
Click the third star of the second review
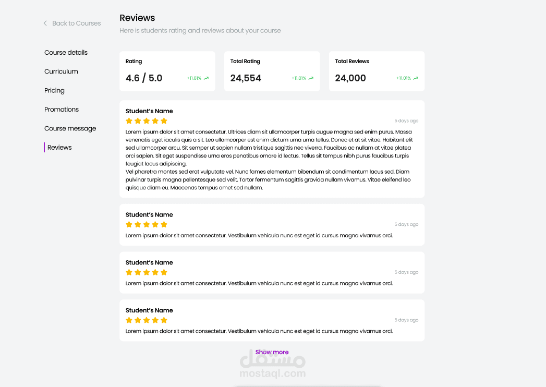pos(147,225)
